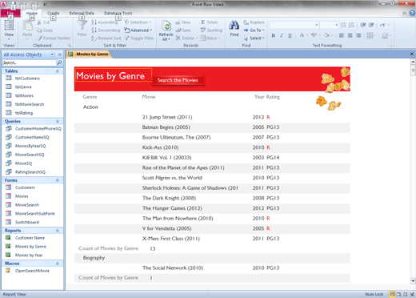This screenshot has height=298, width=416.
Task: Toggle Underline text formatting
Action: pyautogui.click(x=290, y=35)
